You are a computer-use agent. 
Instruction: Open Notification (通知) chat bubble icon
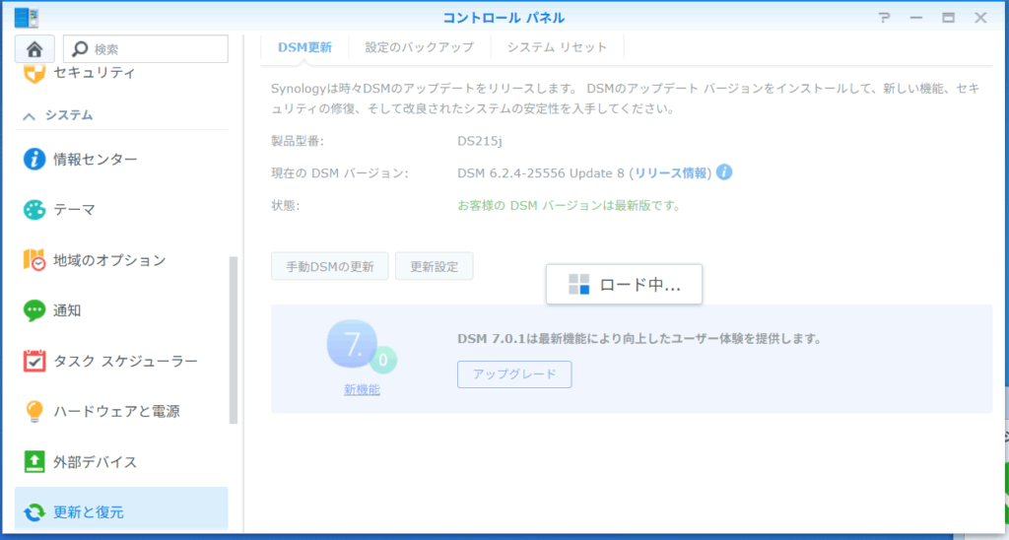[34, 310]
